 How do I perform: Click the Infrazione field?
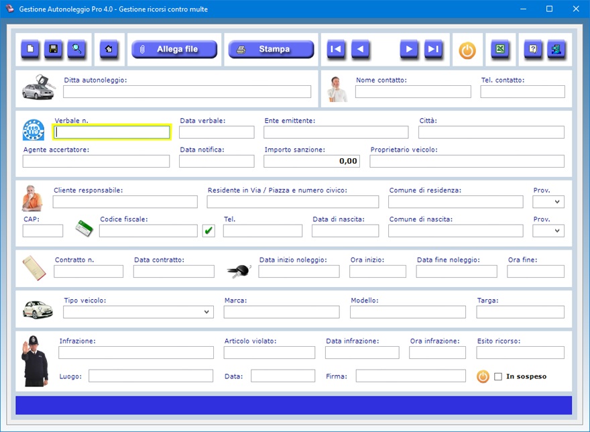136,353
